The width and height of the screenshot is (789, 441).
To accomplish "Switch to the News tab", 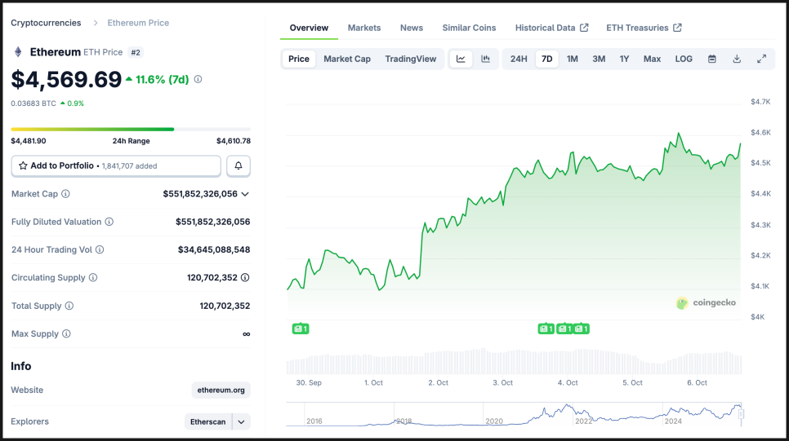I will (412, 28).
